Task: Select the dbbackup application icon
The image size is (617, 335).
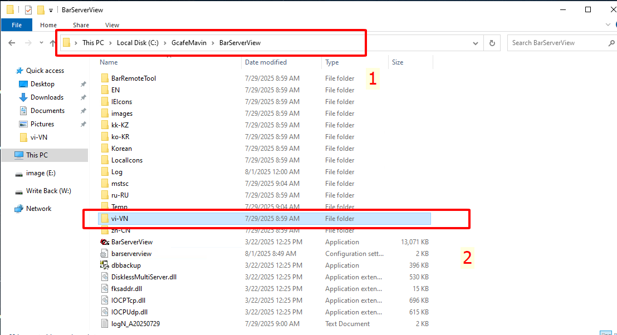Action: pos(104,265)
